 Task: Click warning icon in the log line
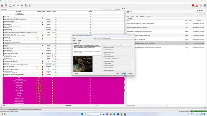coord(6,110)
